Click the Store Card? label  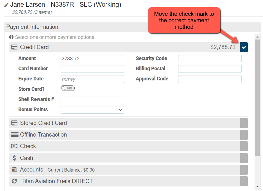pos(31,89)
